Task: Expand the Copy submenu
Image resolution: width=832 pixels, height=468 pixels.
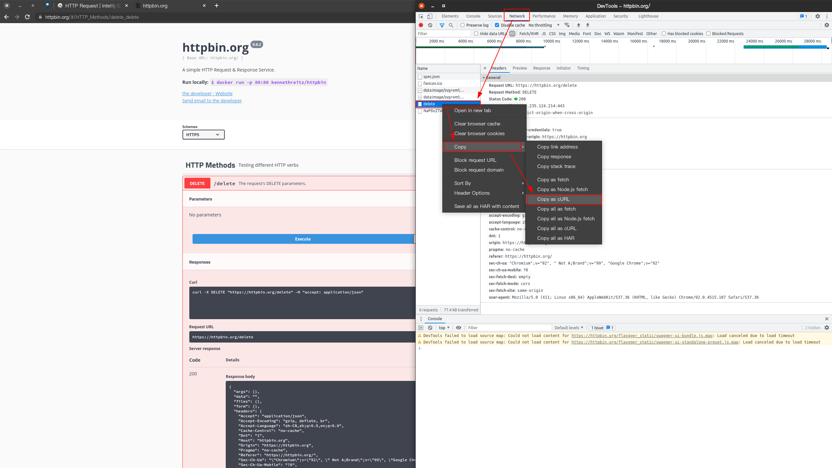Action: coord(484,147)
